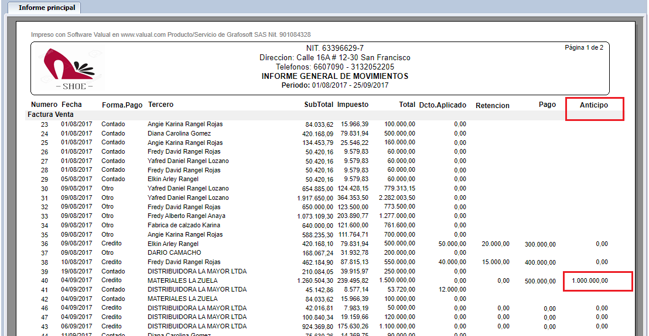Viewport: 649px width, 336px height.
Task: Click the Factura Venta group heading
Action: (x=49, y=115)
